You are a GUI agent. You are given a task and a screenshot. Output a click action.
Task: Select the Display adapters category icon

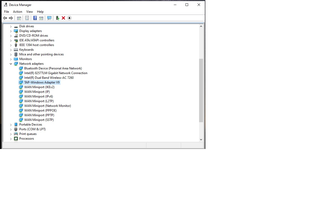16,31
